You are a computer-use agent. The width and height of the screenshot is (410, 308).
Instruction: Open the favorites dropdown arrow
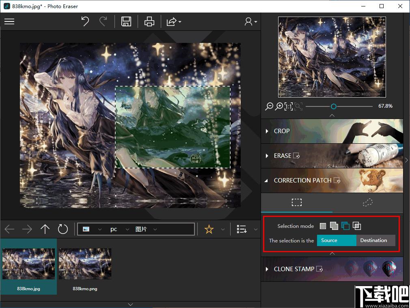[x=223, y=229]
